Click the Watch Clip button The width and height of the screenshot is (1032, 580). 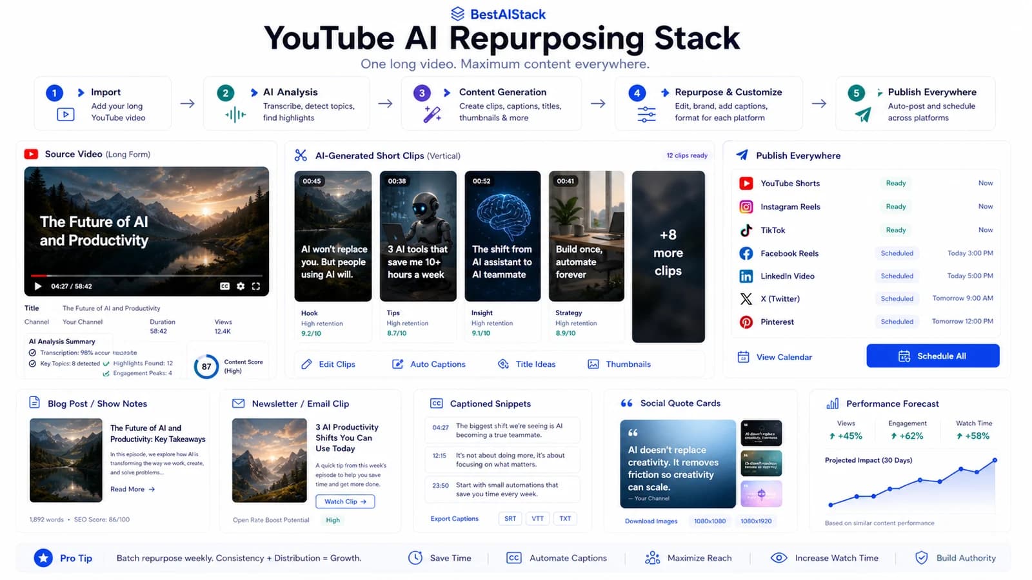click(x=345, y=501)
